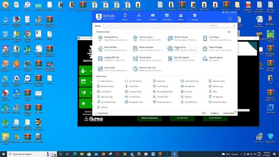Image resolution: width=279 pixels, height=157 pixels.
Task: Select the Enter Rec Mode tool
Action: coord(217,81)
